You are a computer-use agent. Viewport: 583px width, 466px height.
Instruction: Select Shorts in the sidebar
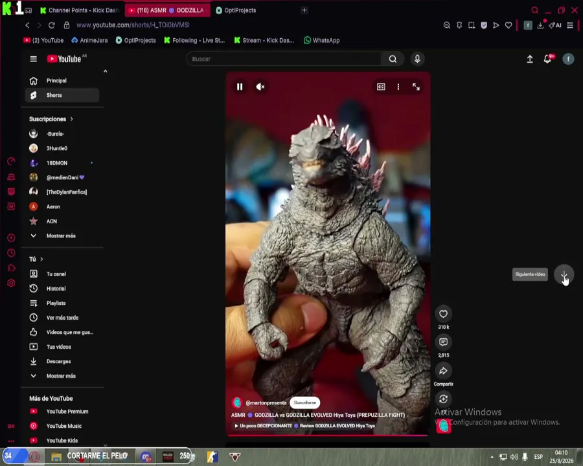[62, 95]
